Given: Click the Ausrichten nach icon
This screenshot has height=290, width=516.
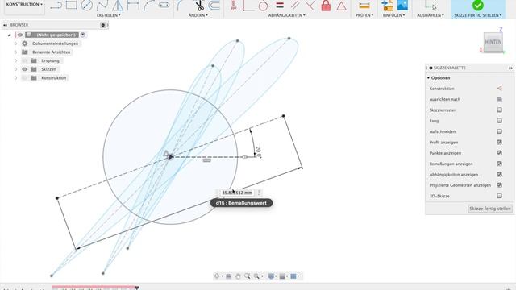Looking at the screenshot, I should point(499,99).
